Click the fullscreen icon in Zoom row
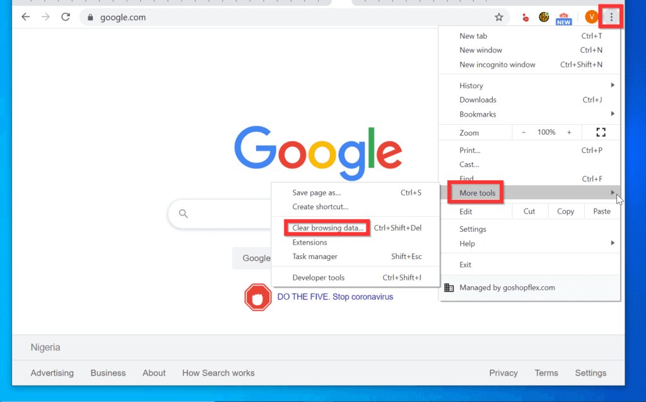The width and height of the screenshot is (646, 402). 601,132
